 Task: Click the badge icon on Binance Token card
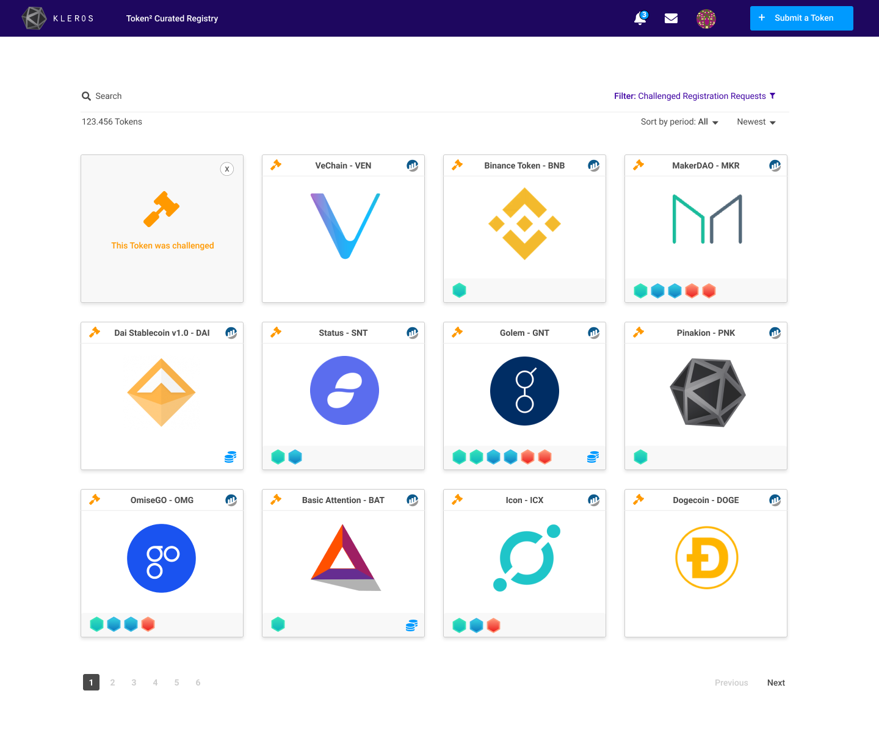(x=594, y=165)
